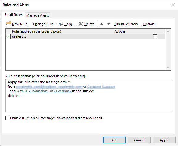The image size is (178, 146).
Task: Close the Rules and Alerts dialog
Action: coord(173,5)
